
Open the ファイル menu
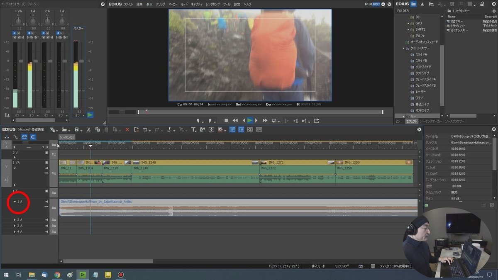(x=128, y=4)
